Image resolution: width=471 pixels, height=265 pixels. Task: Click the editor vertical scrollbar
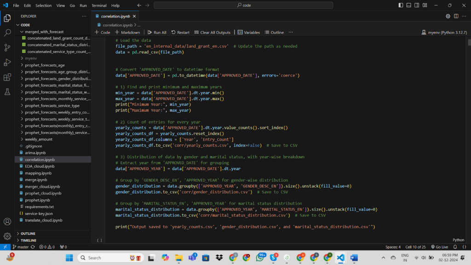coord(469,42)
